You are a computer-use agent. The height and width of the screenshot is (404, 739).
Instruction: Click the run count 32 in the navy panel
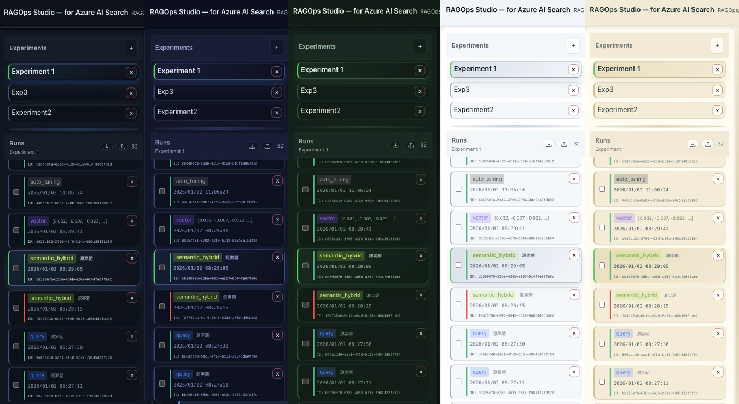(135, 147)
